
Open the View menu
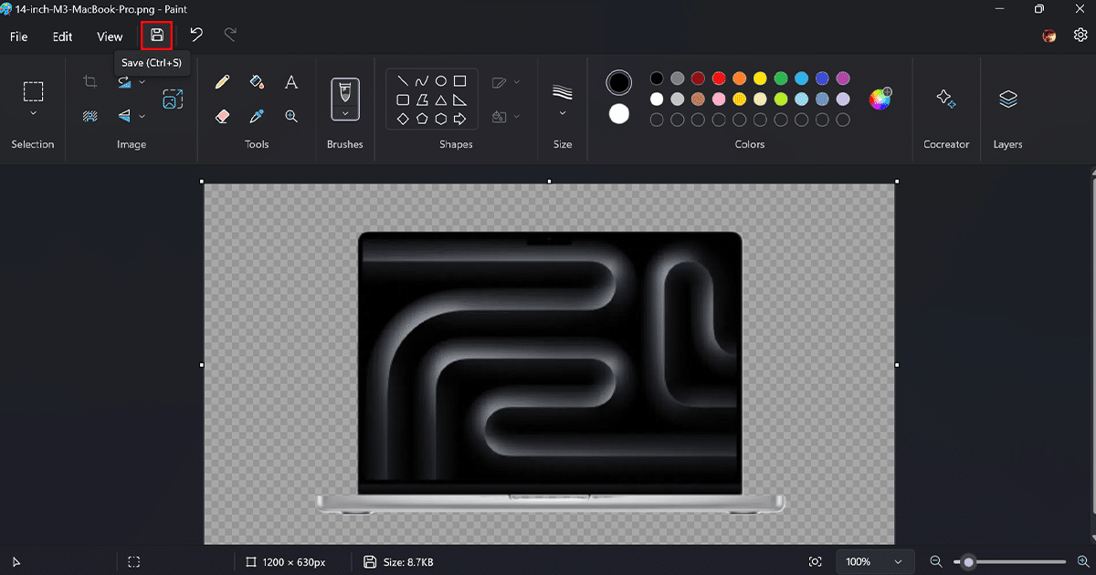(x=110, y=37)
